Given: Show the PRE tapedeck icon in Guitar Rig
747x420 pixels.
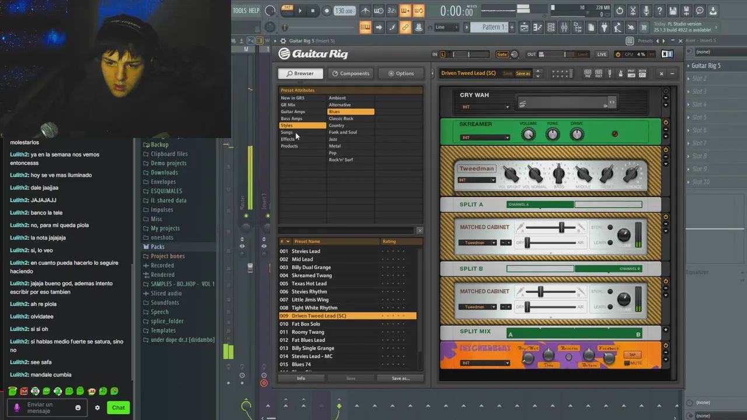Looking at the screenshot, I should pyautogui.click(x=588, y=73).
